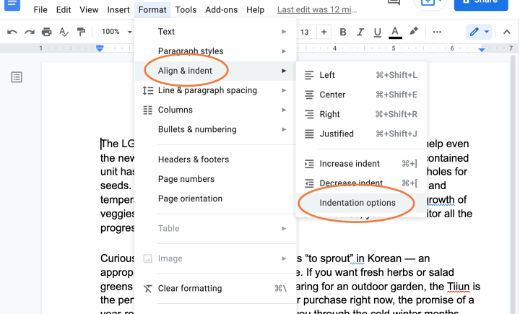Click the Print icon
The width and height of the screenshot is (520, 314).
(46, 32)
